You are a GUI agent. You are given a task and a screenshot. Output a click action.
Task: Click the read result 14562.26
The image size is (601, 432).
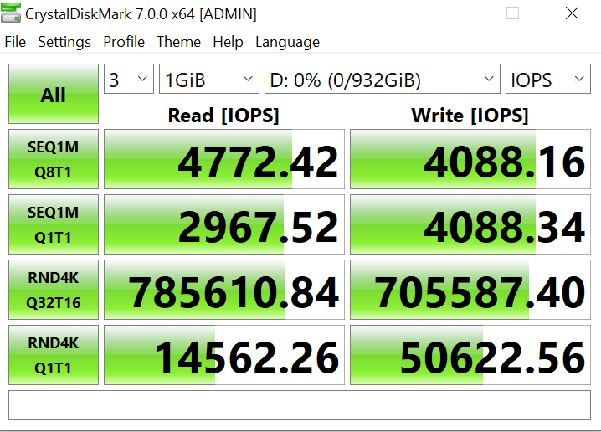(224, 355)
